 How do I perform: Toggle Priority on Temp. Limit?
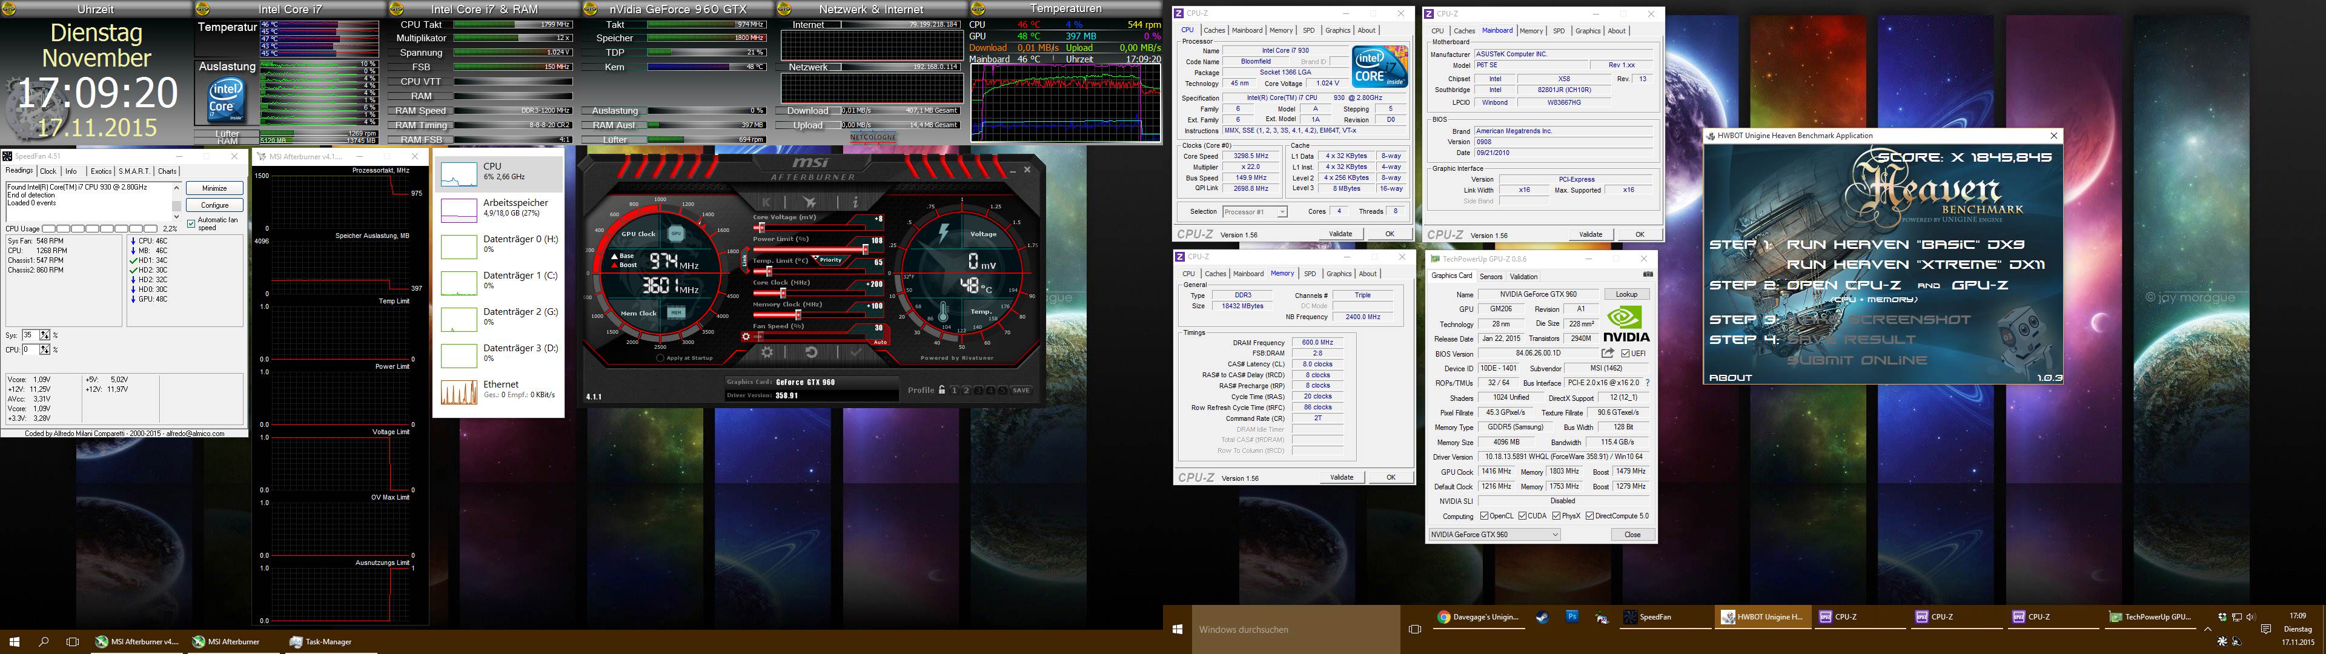point(830,260)
